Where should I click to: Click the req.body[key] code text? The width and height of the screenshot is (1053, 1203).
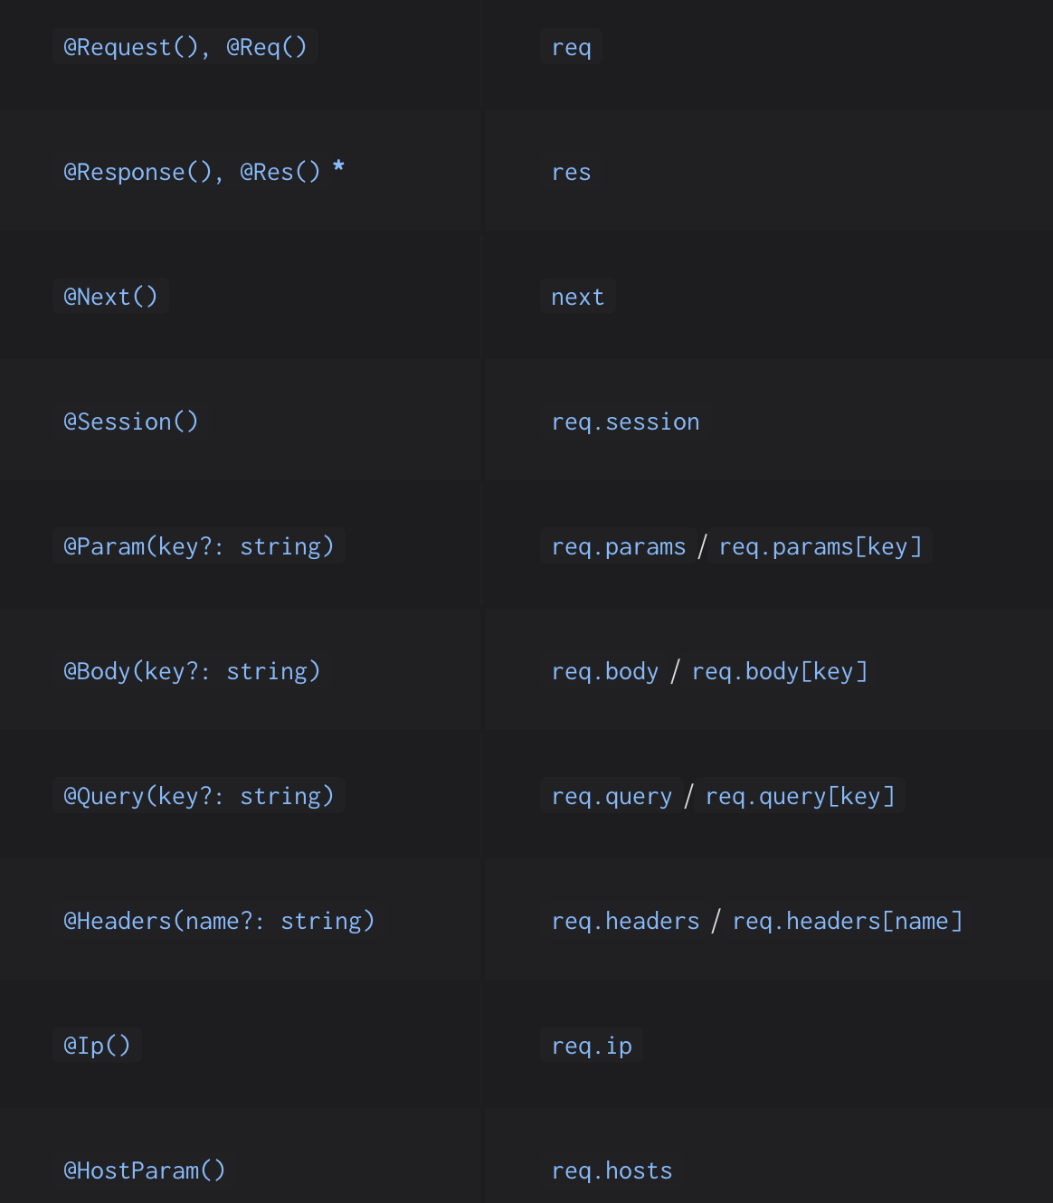point(780,671)
